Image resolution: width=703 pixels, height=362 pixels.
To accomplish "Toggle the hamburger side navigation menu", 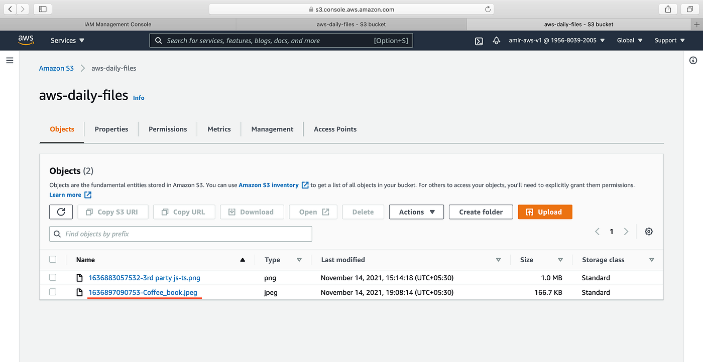I will pos(10,60).
